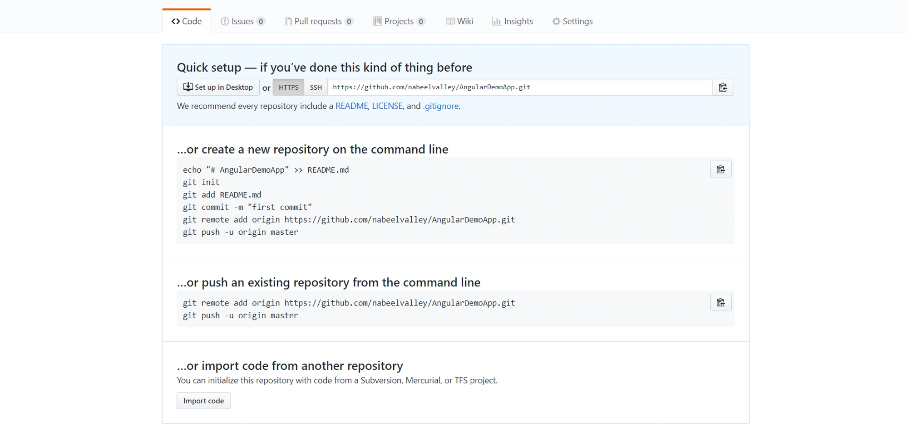Image resolution: width=908 pixels, height=431 pixels.
Task: Click the Pull requests icon
Action: [288, 21]
